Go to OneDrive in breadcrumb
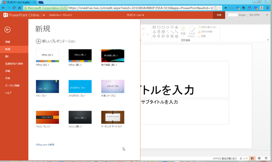Screen dimensions: 272x162 click(x=54, y=15)
